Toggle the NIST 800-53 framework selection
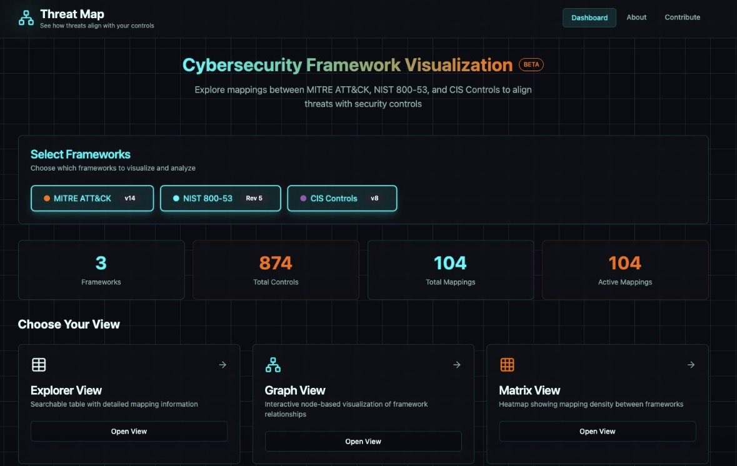Screen dimensions: 737x466 coord(220,197)
